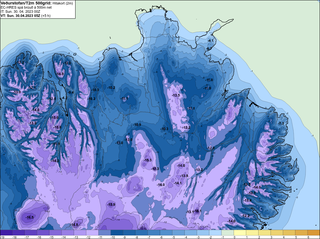Screen dimensions: 320x239
Task: Click the -15.0 temperature label
Action: (x=55, y=118)
